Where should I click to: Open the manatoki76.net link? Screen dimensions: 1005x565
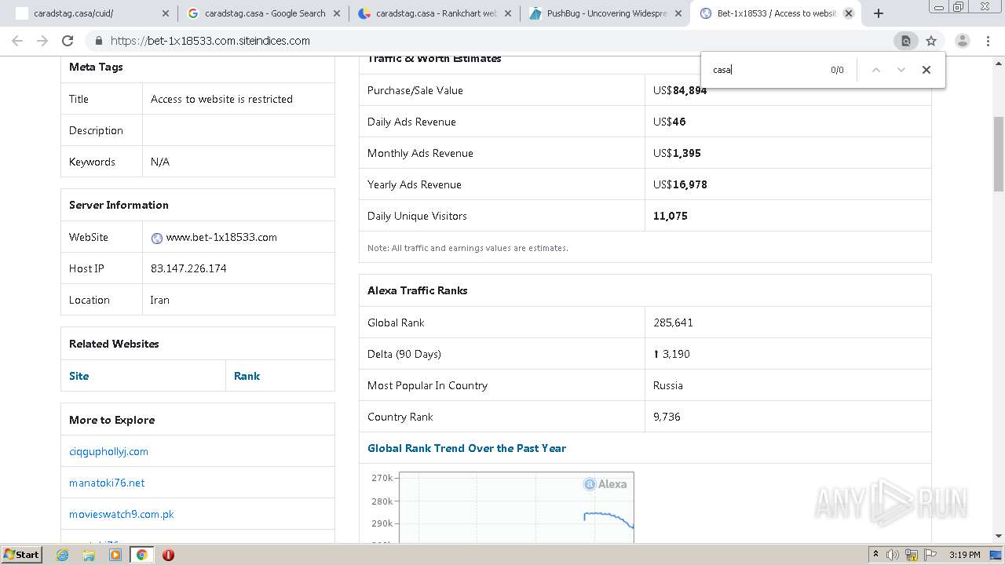coord(107,483)
